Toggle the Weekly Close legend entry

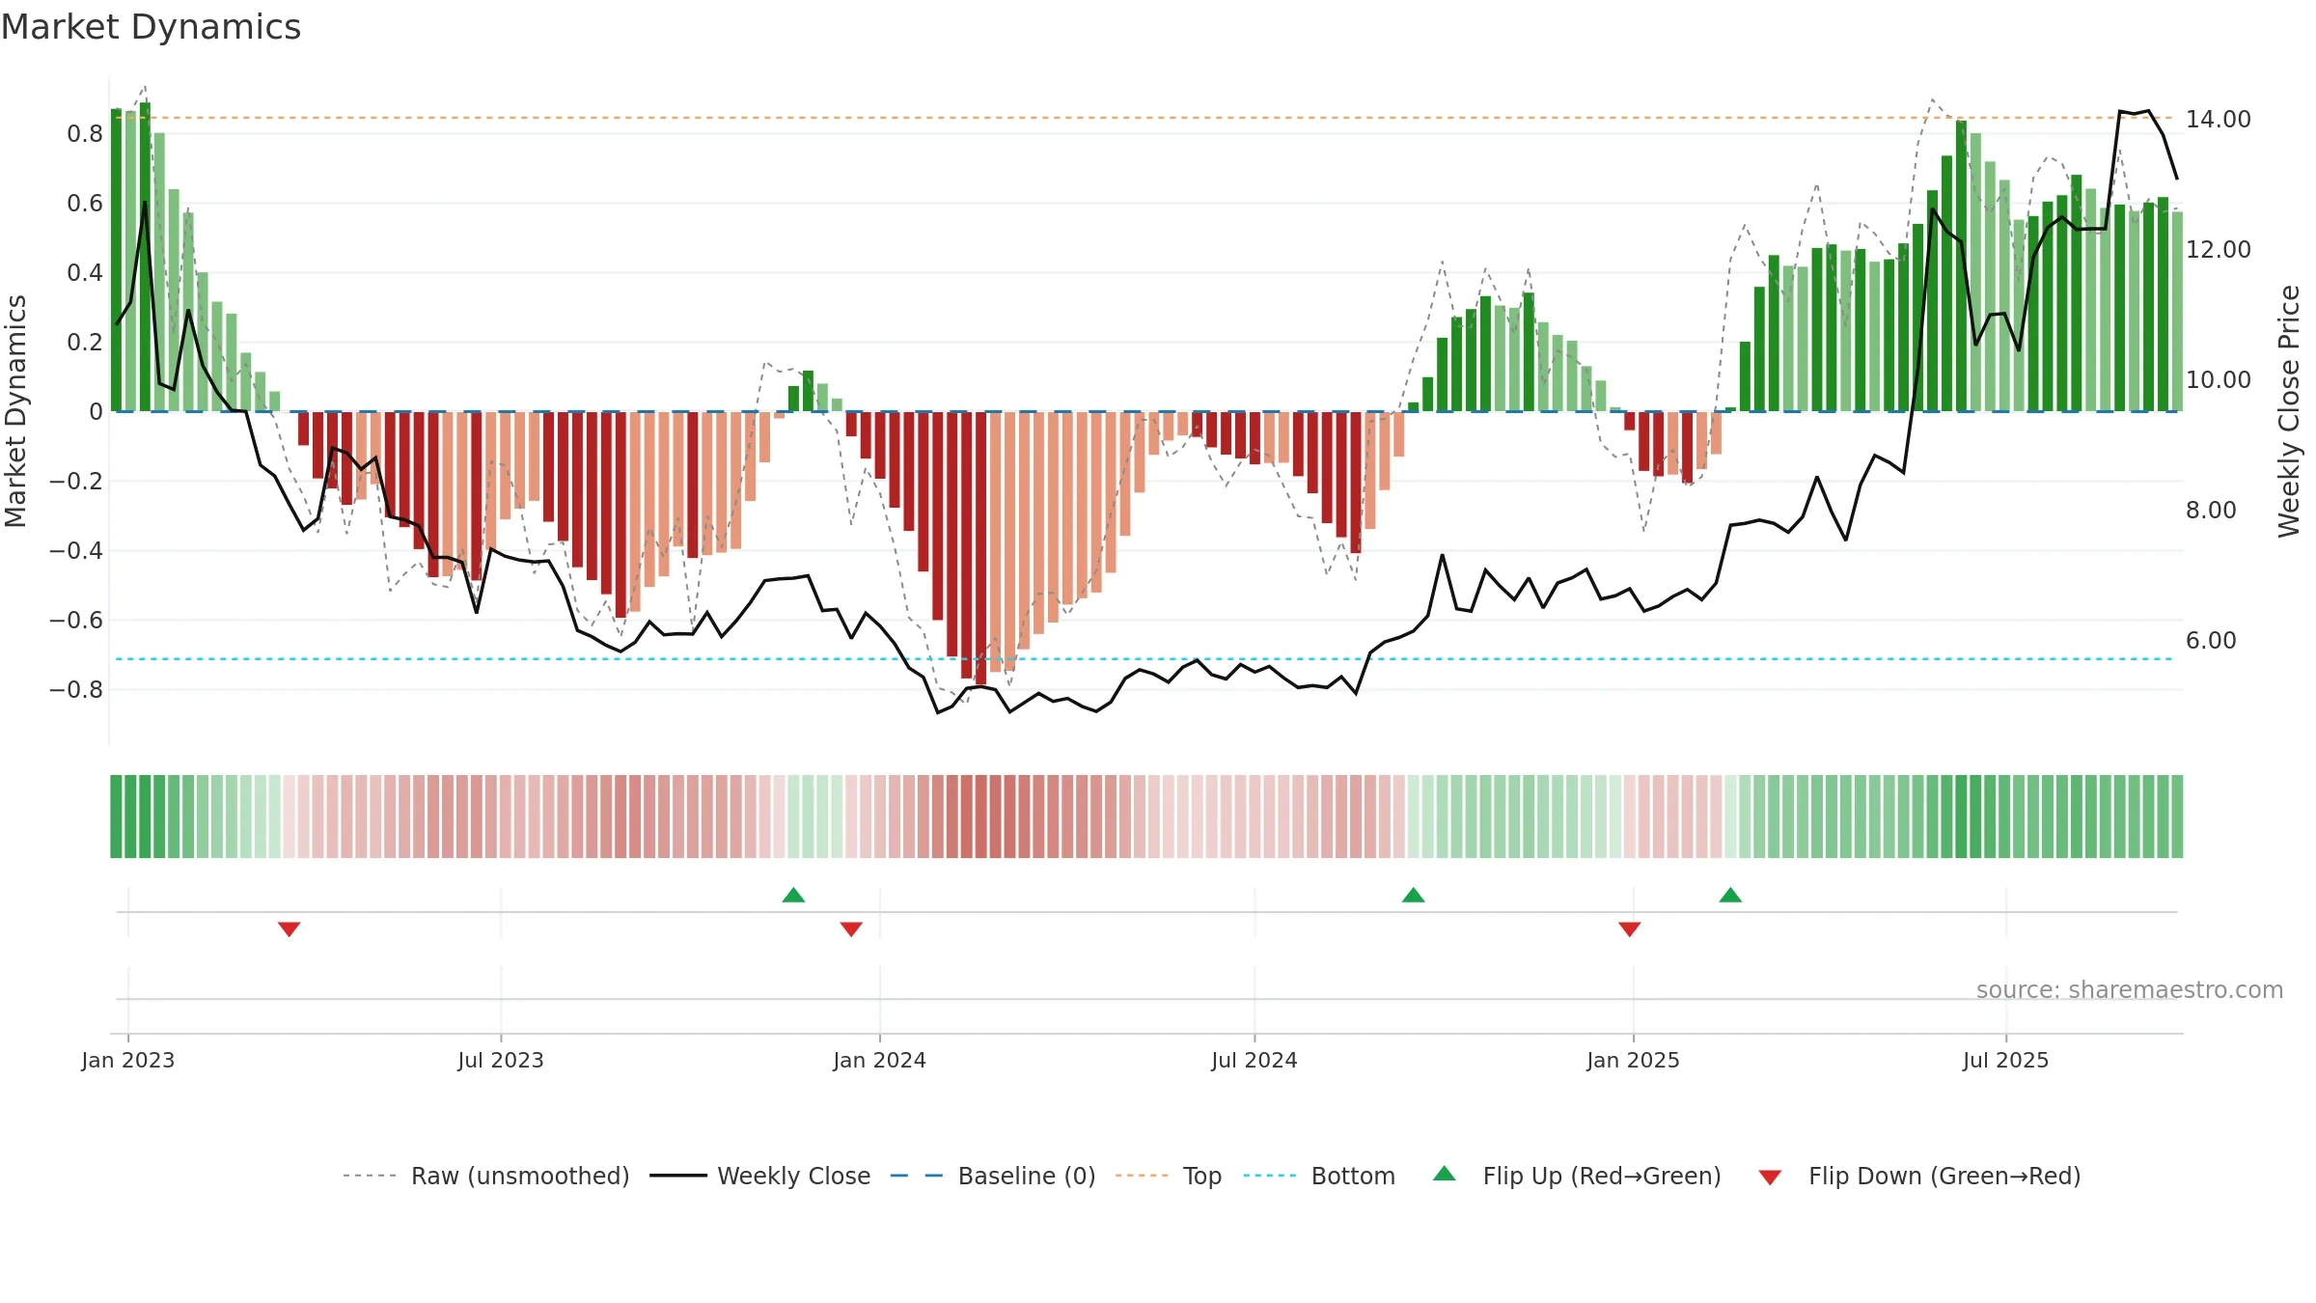[x=760, y=1176]
